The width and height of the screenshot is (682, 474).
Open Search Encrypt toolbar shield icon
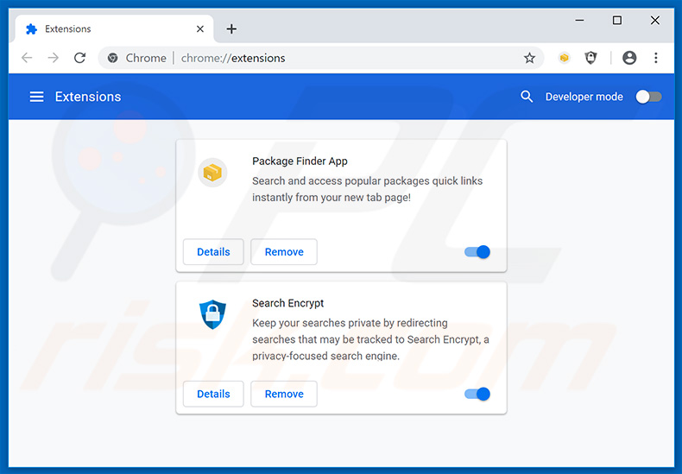coord(590,58)
